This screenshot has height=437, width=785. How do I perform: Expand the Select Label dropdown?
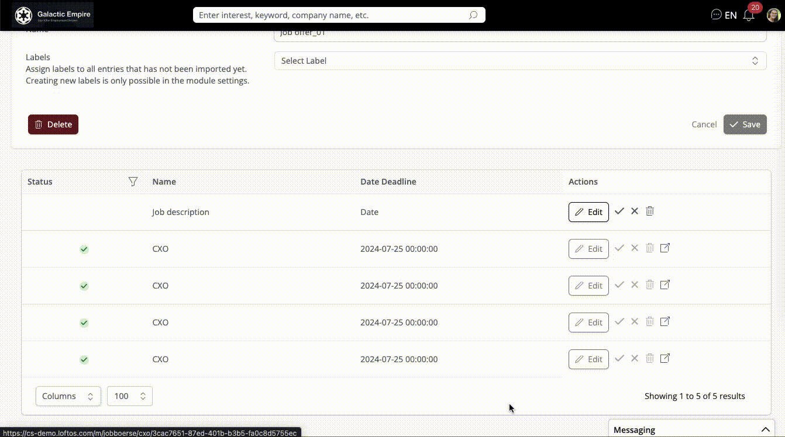pos(520,61)
